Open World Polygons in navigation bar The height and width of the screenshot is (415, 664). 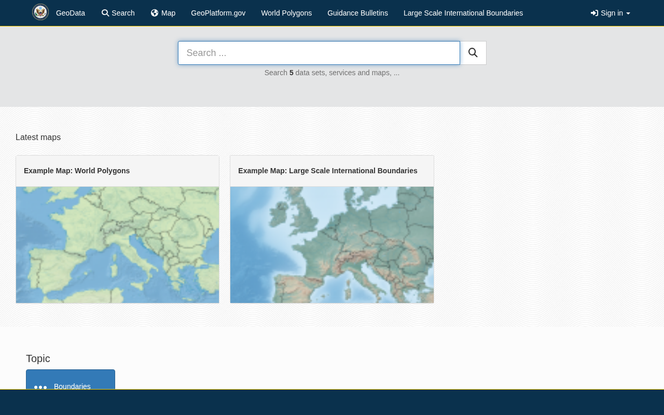286,13
